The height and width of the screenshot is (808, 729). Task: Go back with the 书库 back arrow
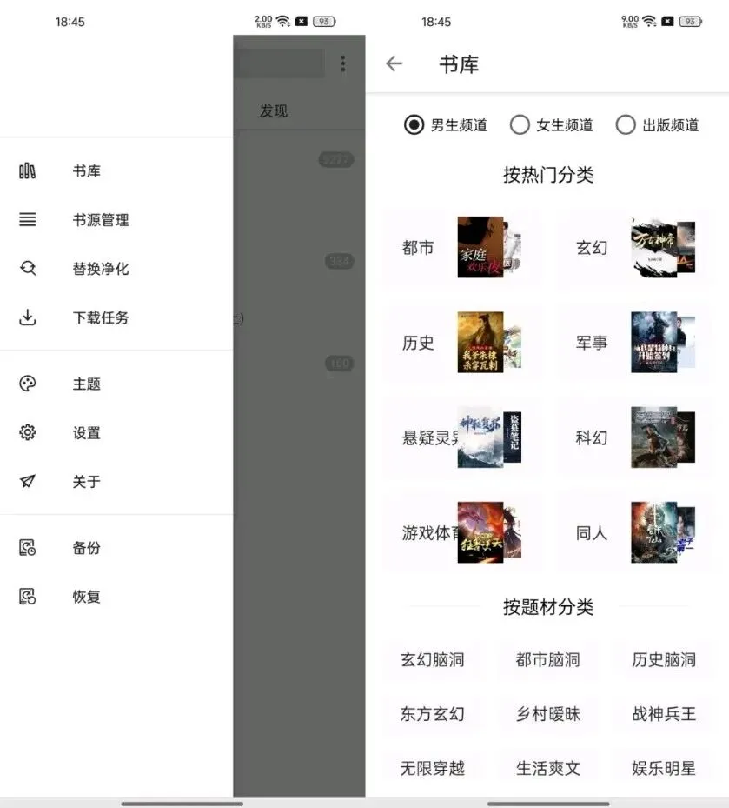(394, 63)
